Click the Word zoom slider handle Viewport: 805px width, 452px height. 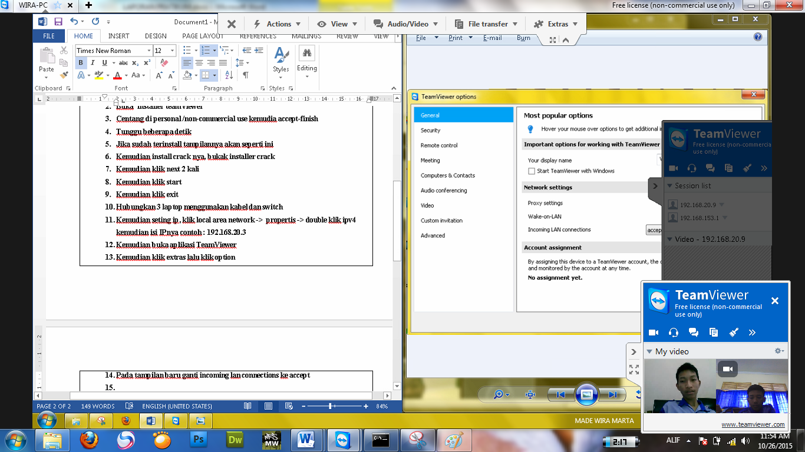(330, 406)
